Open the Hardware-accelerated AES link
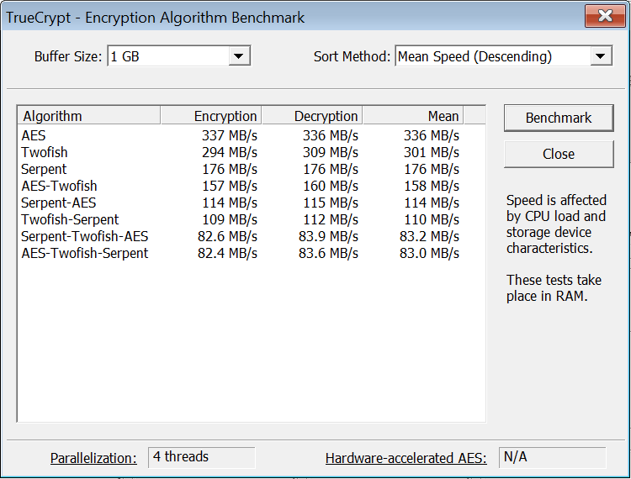 pos(406,458)
